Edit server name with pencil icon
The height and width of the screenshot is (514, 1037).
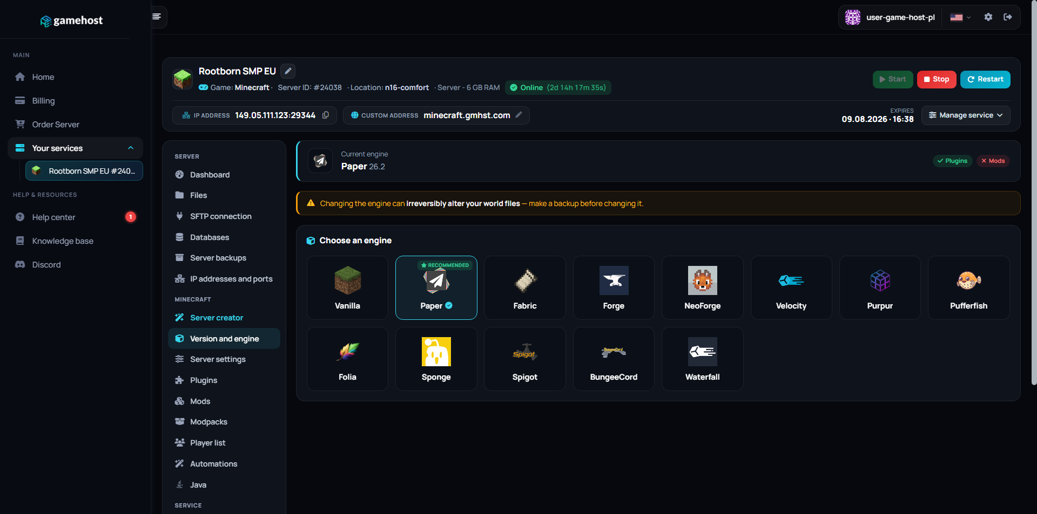288,71
